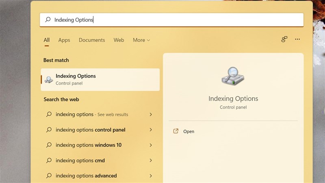
Task: Click the Open external-link icon
Action: click(176, 131)
